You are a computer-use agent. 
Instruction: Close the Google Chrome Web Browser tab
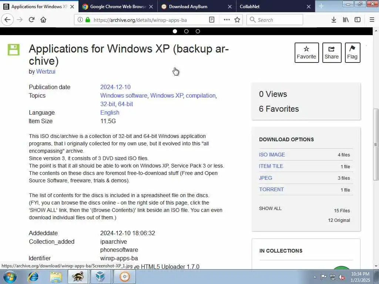click(x=151, y=7)
